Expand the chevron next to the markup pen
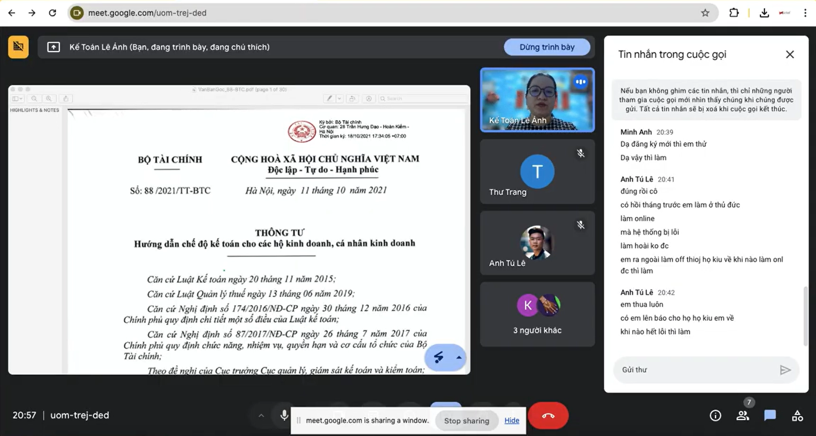Image resolution: width=816 pixels, height=436 pixels. 338,98
